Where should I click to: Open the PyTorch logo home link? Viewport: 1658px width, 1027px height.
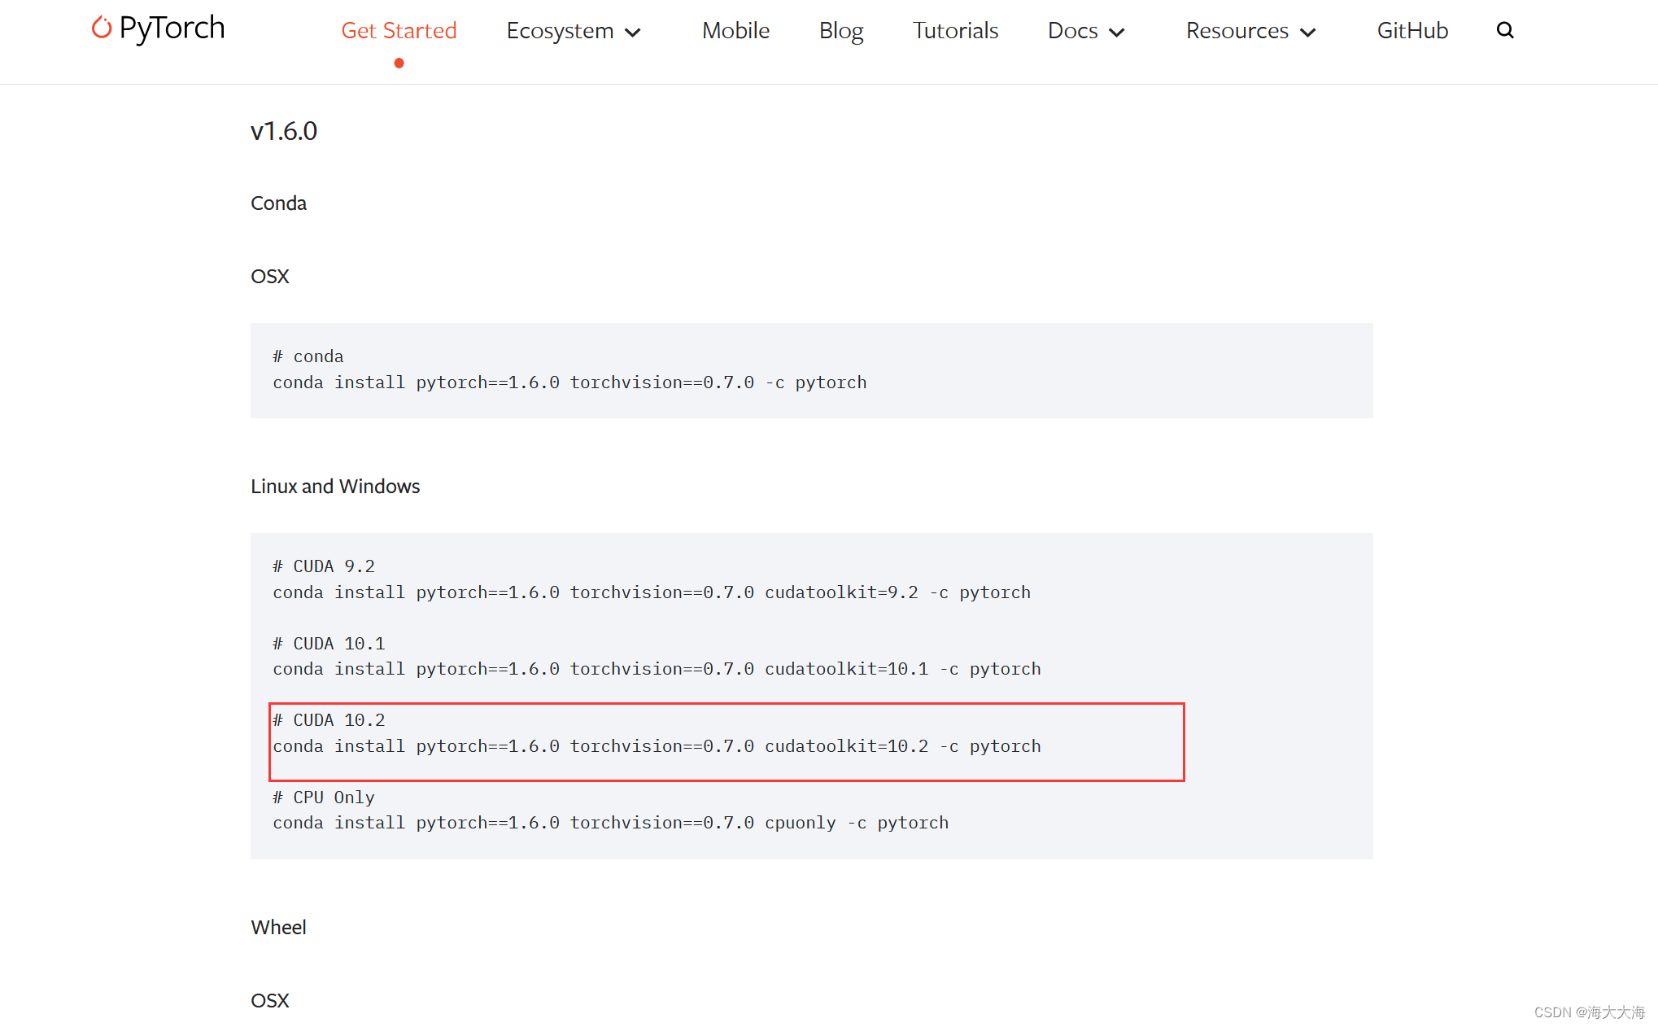tap(158, 28)
